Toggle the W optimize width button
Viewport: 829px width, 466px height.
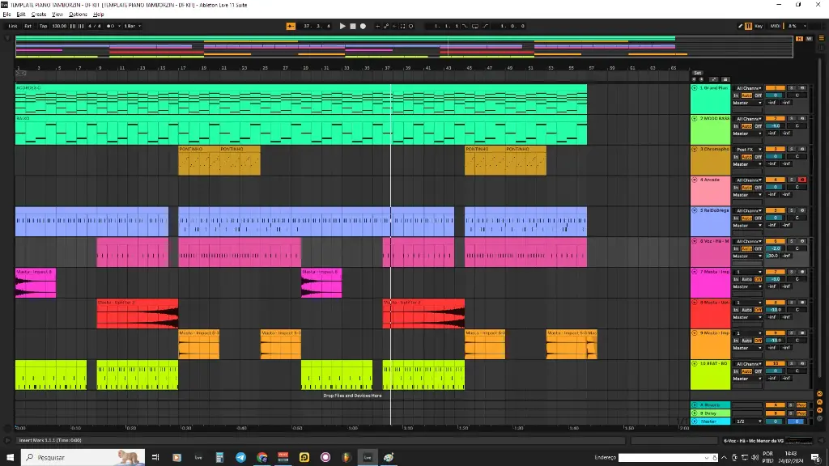[809, 39]
